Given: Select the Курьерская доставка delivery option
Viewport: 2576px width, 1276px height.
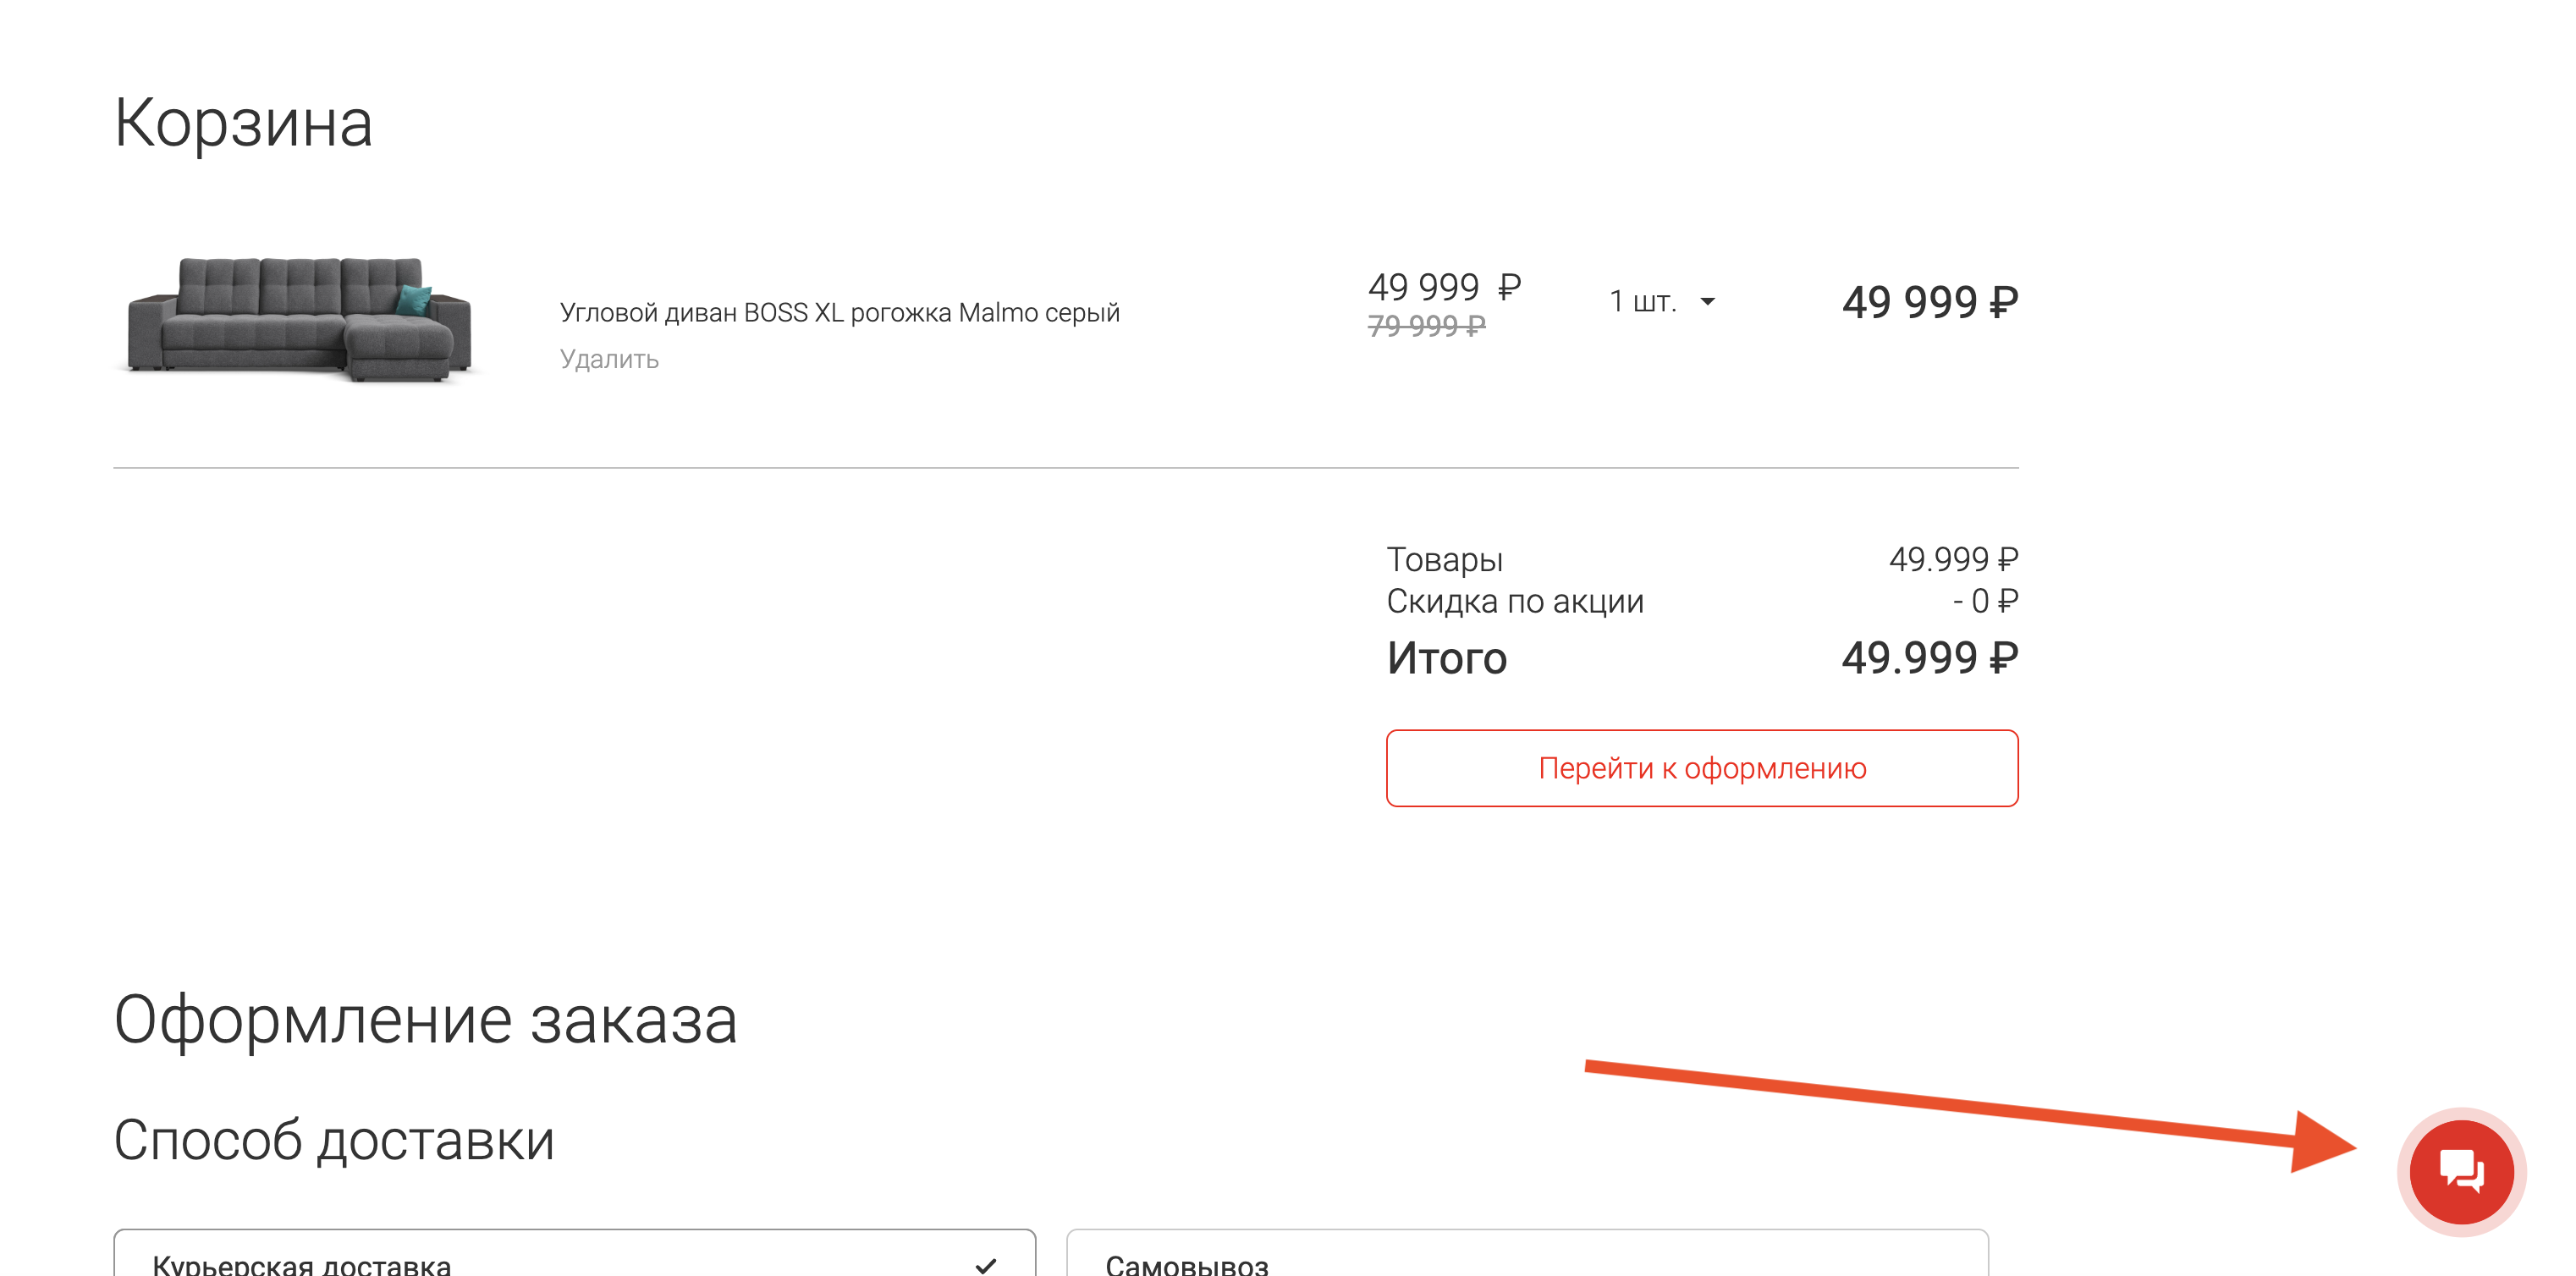Looking at the screenshot, I should 575,1254.
